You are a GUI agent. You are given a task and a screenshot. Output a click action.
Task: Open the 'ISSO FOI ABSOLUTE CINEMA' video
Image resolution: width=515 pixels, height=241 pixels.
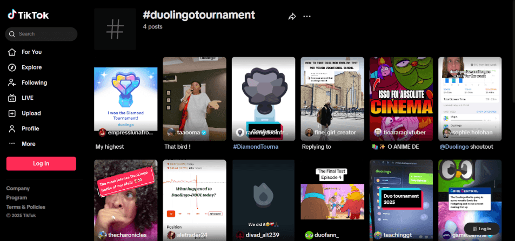coord(401,99)
